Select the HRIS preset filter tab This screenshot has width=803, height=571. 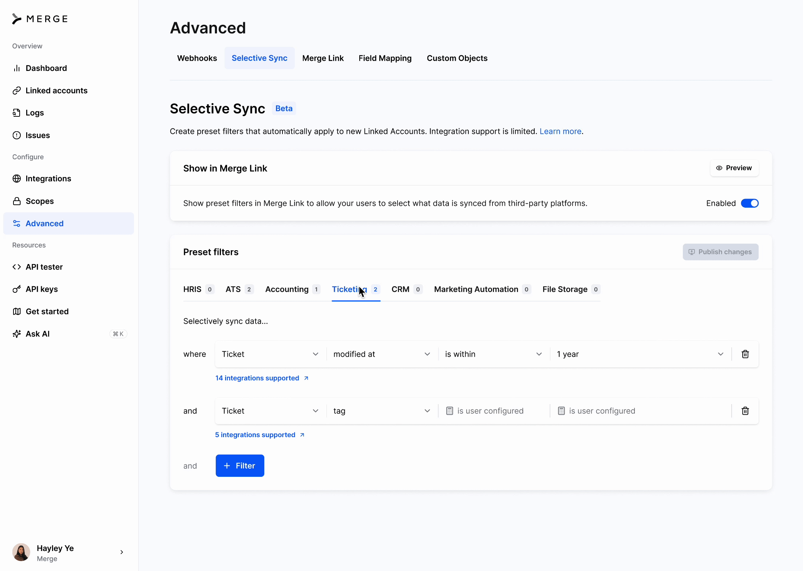click(x=199, y=290)
